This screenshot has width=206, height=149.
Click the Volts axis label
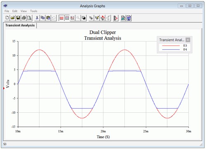[x=8, y=84]
